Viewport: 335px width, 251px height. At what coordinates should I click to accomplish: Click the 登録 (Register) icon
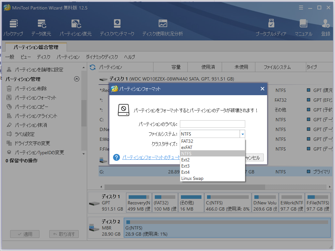point(325,26)
